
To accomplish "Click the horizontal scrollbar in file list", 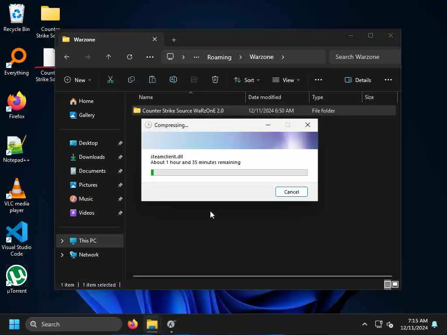I will 262,276.
